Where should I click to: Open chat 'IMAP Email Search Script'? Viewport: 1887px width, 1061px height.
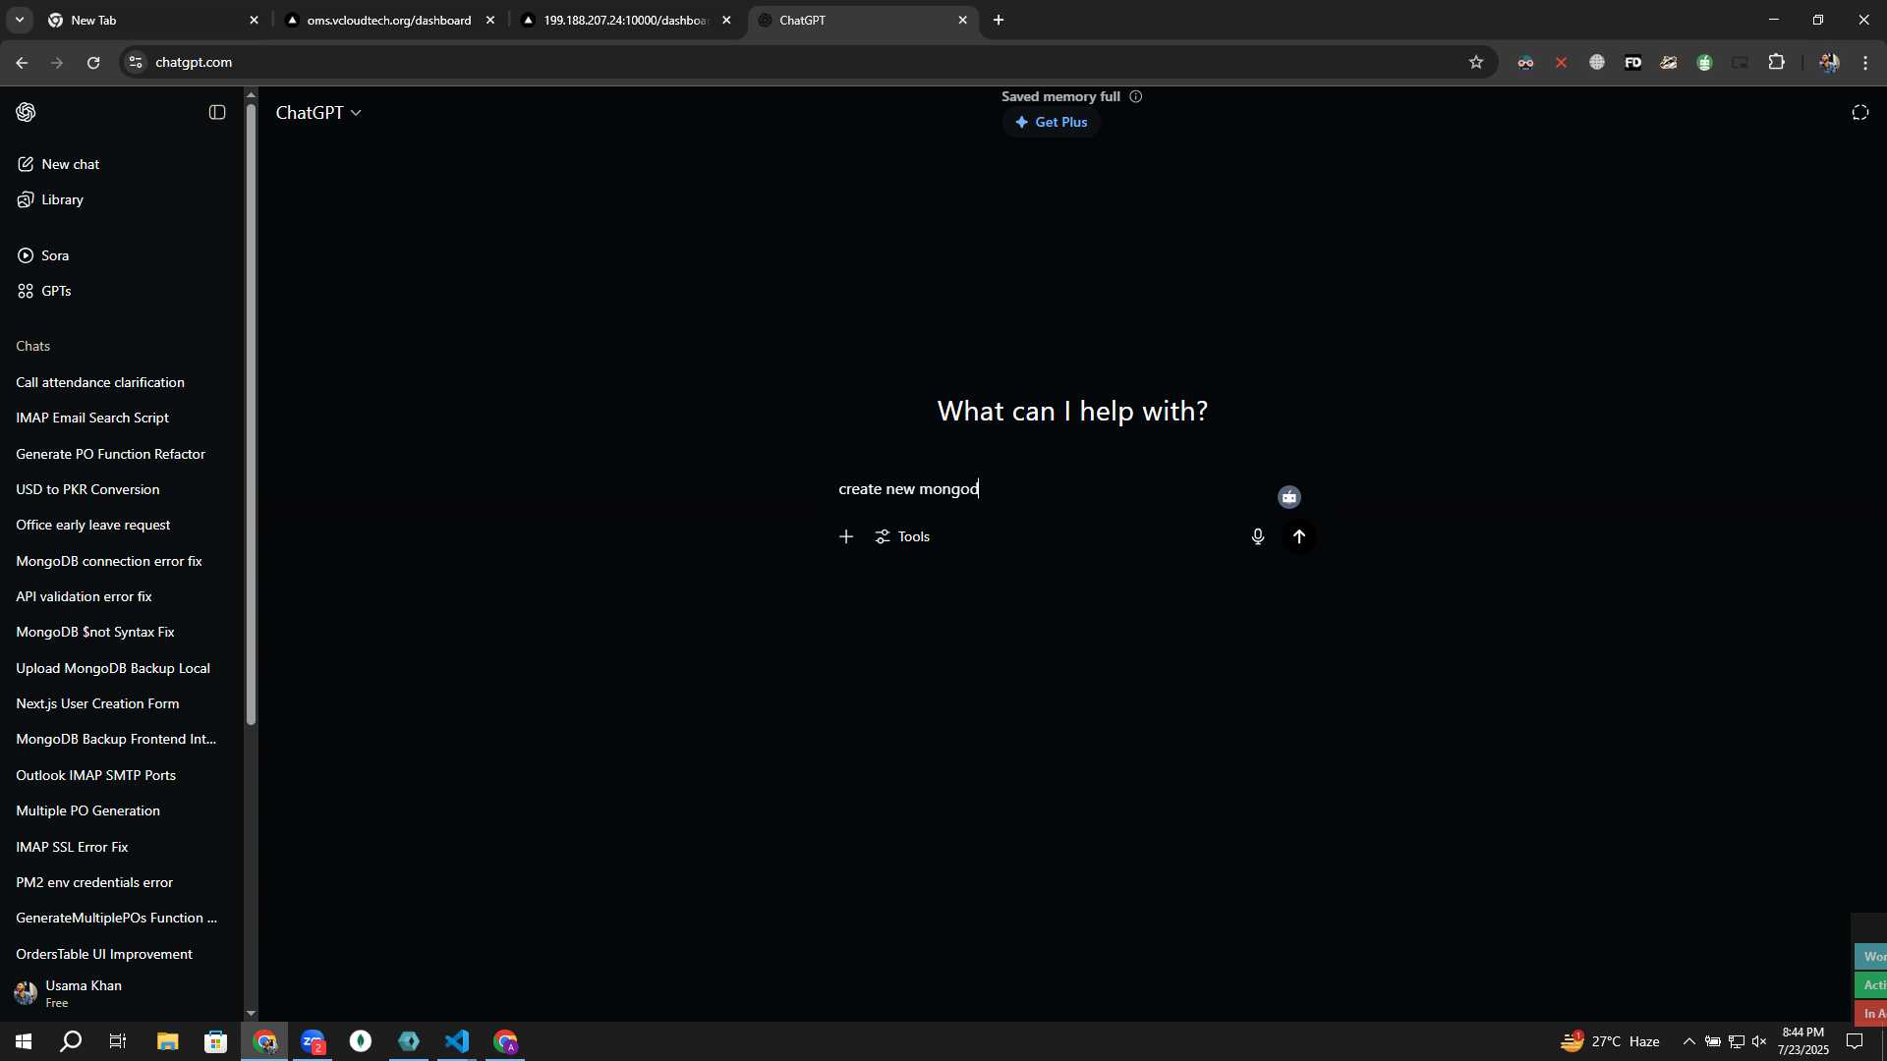click(92, 418)
